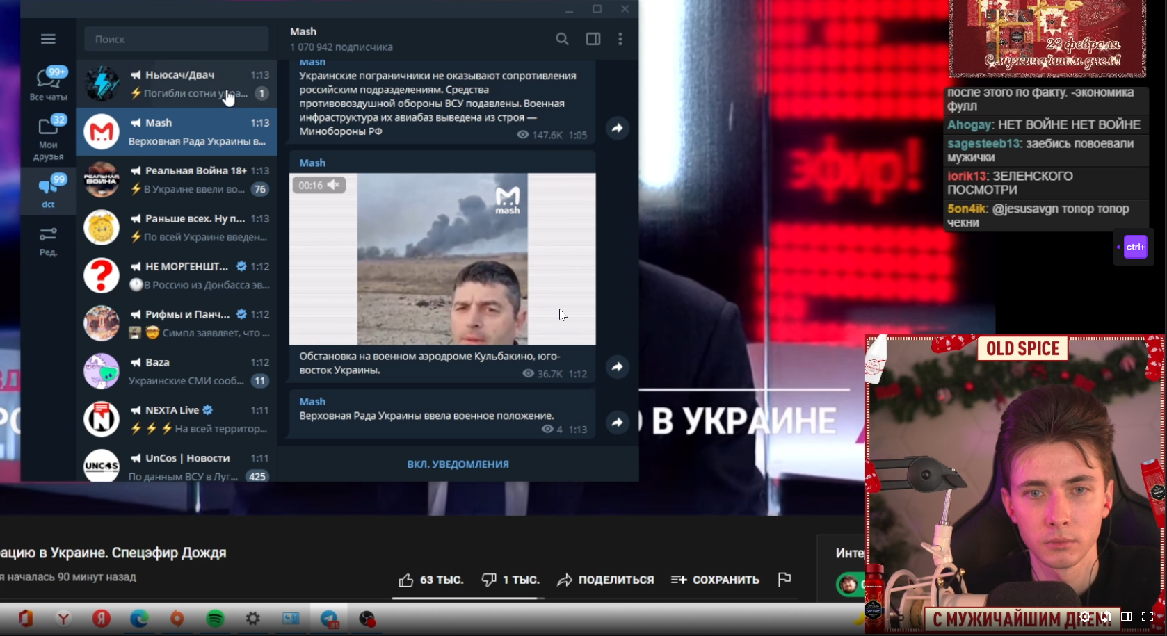Dislike the YouTube video (1 ТЫС.)
Screen dimensions: 1167x636
[510, 580]
